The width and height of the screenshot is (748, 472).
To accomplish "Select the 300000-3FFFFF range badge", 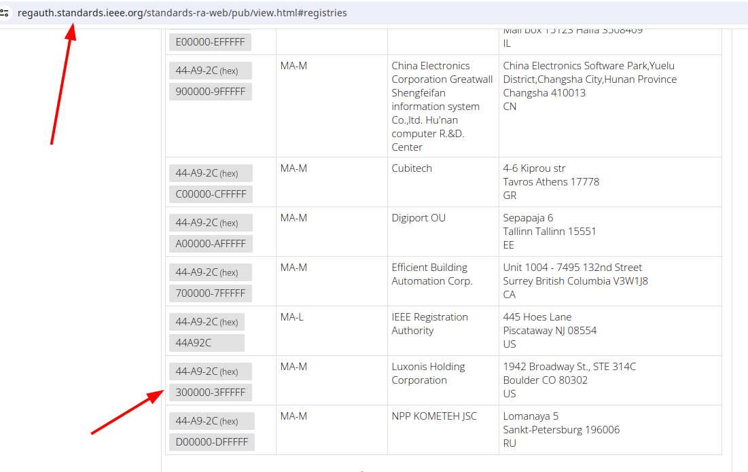I will 211,393.
